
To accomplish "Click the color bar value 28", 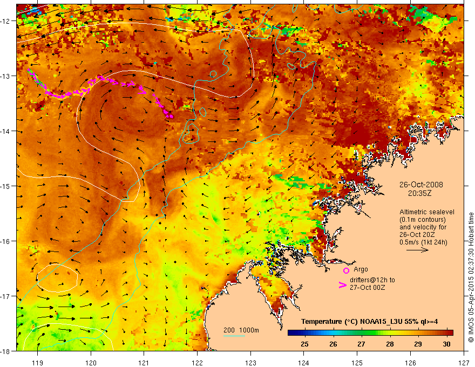I will coord(390,344).
